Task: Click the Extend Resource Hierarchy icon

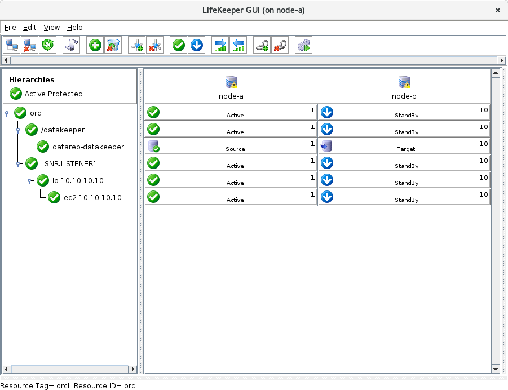Action: point(135,45)
